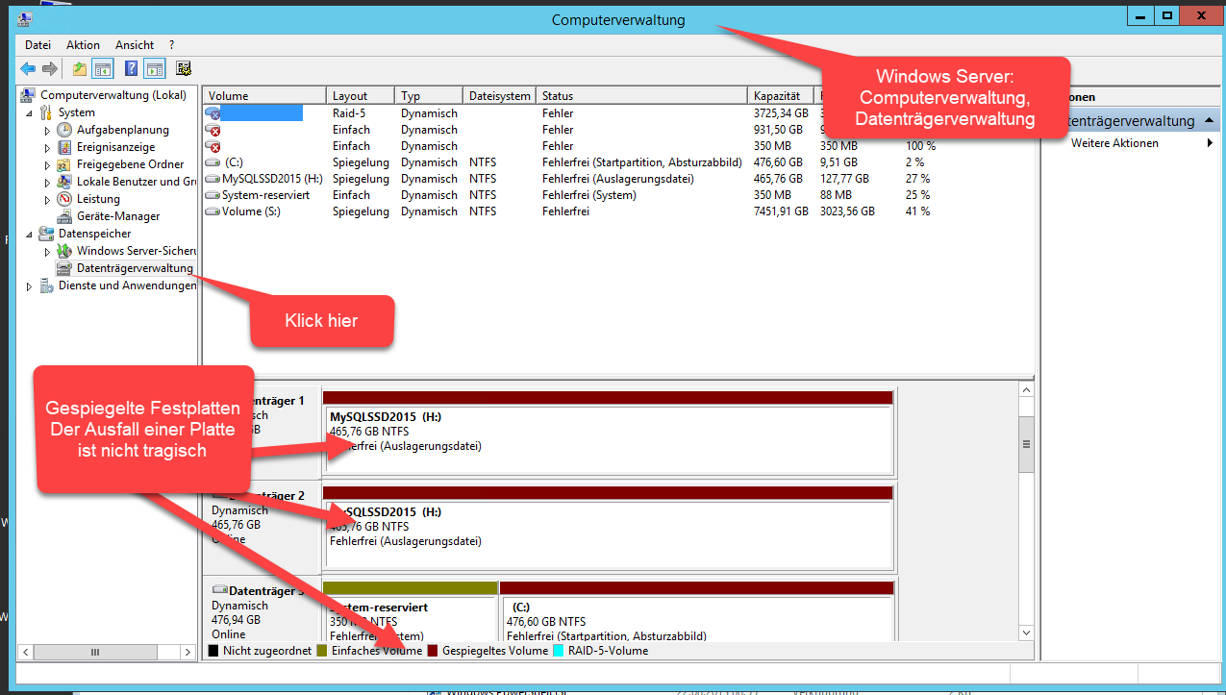The image size is (1226, 695).
Task: Sort by the Status column header
Action: pos(641,96)
